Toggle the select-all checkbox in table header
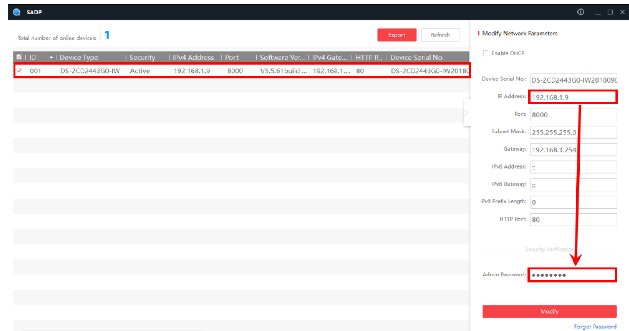 click(19, 57)
